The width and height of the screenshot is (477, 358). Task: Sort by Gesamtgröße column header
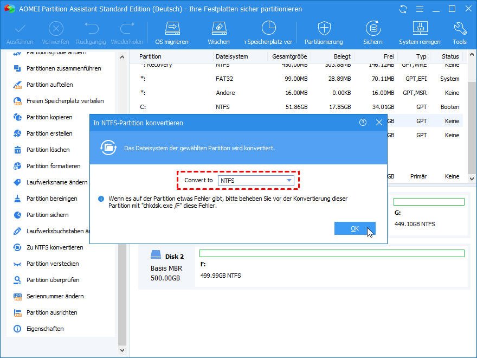pyautogui.click(x=289, y=56)
